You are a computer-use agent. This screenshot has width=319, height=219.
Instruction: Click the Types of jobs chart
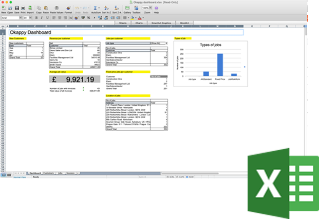tap(211, 64)
